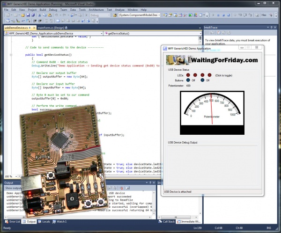Switch to the Call Stack tab
The image size is (281, 233).
167,222
